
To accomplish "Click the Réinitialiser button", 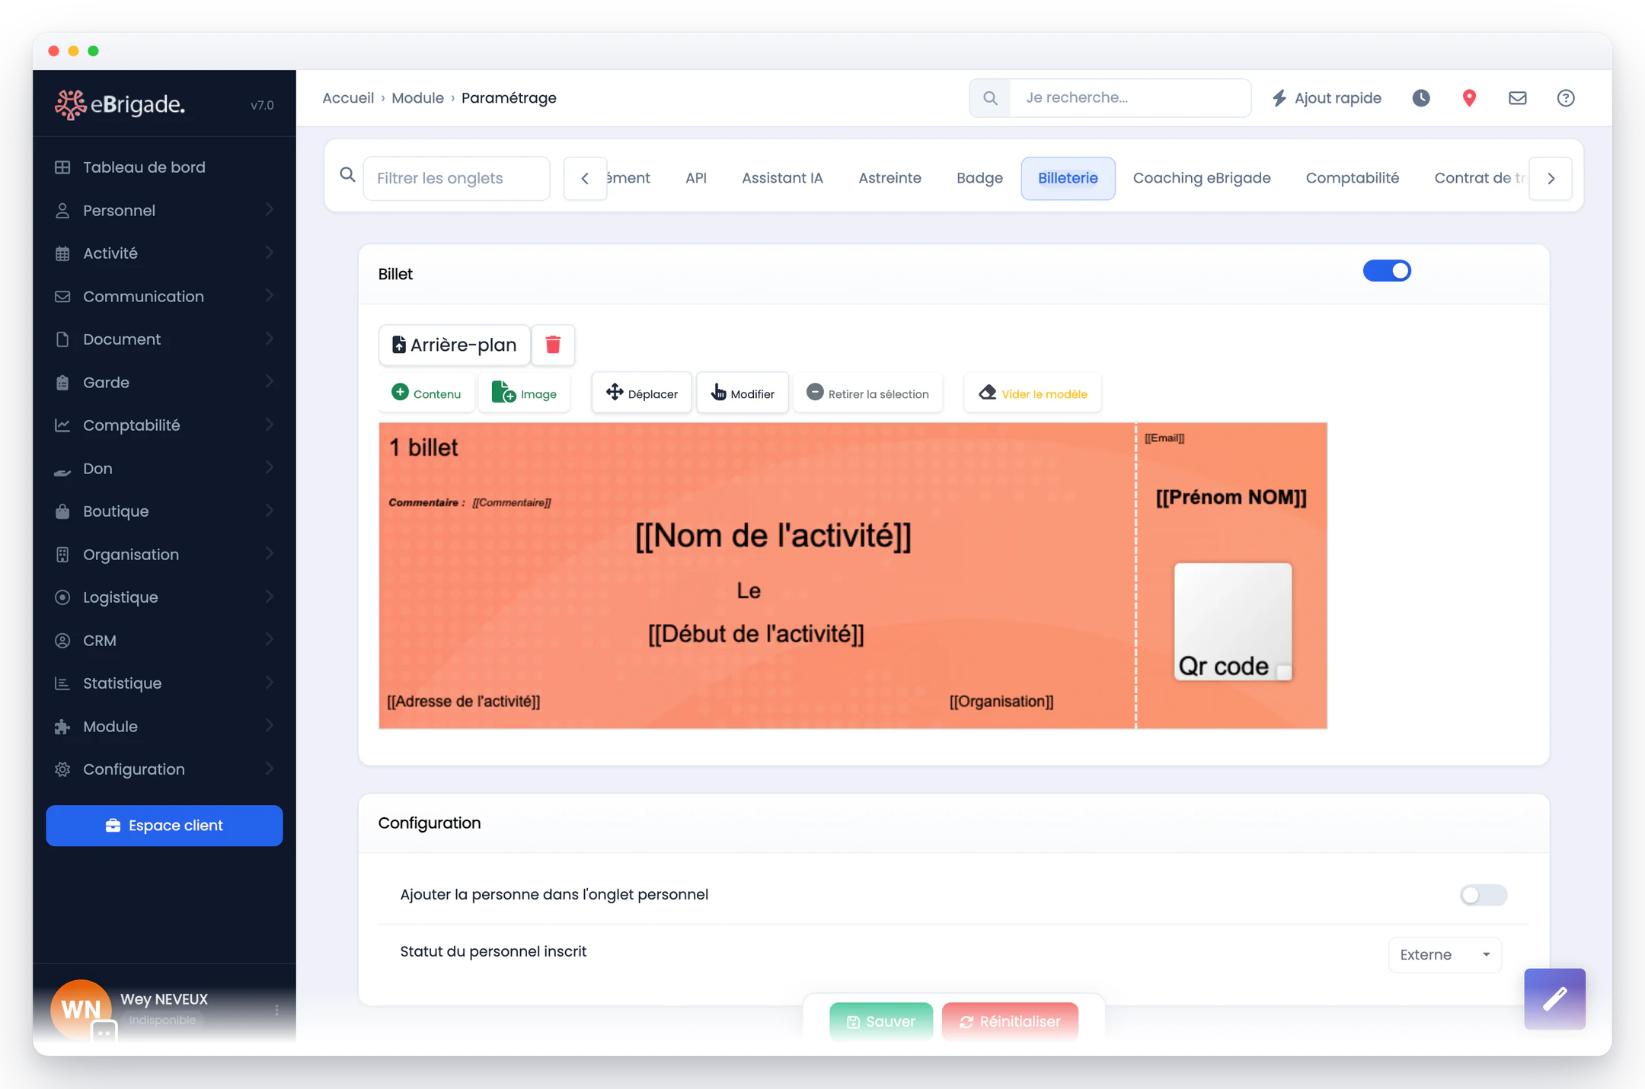I will pyautogui.click(x=1010, y=1021).
